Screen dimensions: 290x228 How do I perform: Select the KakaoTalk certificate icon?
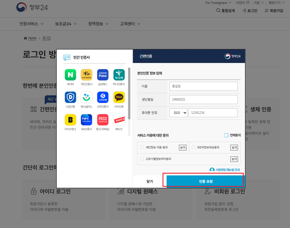(119, 97)
